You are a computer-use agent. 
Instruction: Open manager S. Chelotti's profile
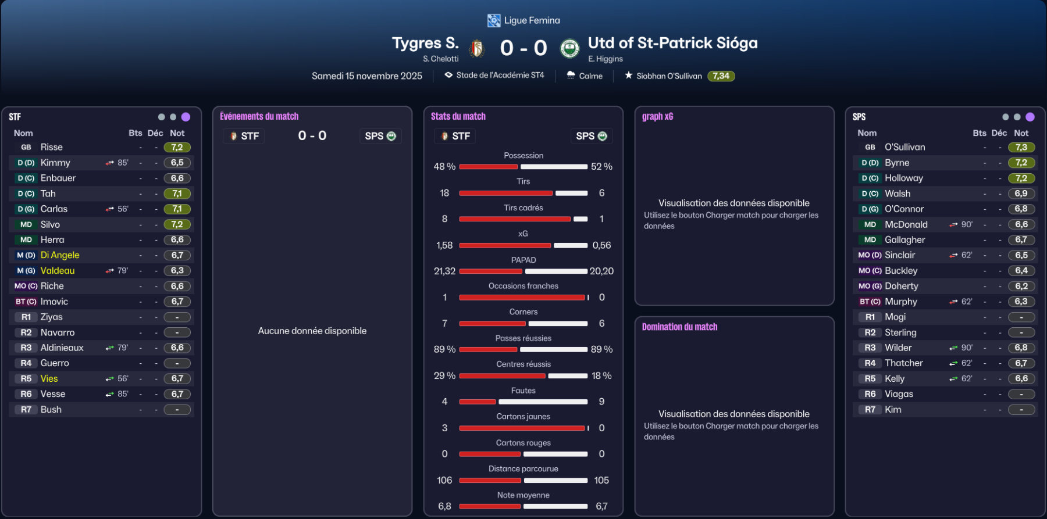[x=440, y=59]
